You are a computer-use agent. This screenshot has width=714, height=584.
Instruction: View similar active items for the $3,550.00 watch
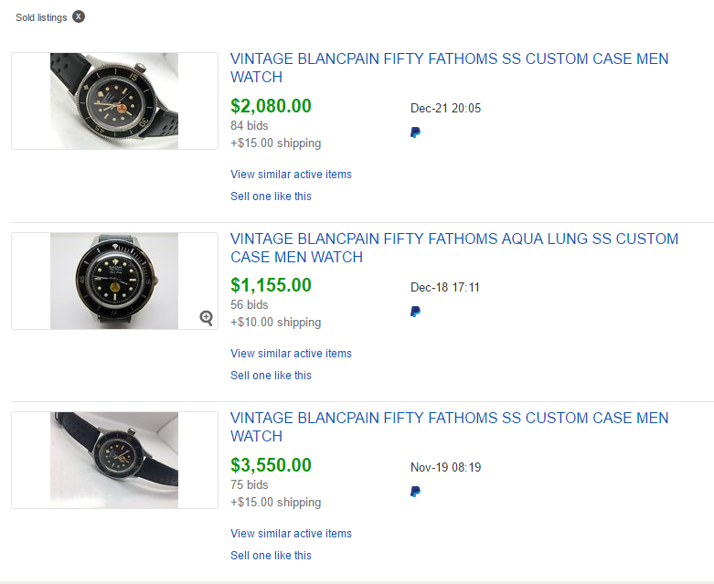[291, 534]
